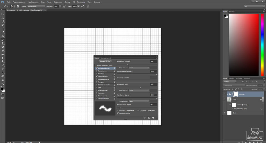266x143 pixels.
Task: Click the Колебание размера slider handle
Action: click(128, 65)
